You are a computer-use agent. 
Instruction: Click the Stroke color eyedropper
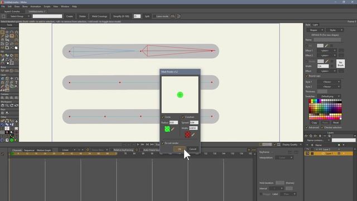point(327,61)
